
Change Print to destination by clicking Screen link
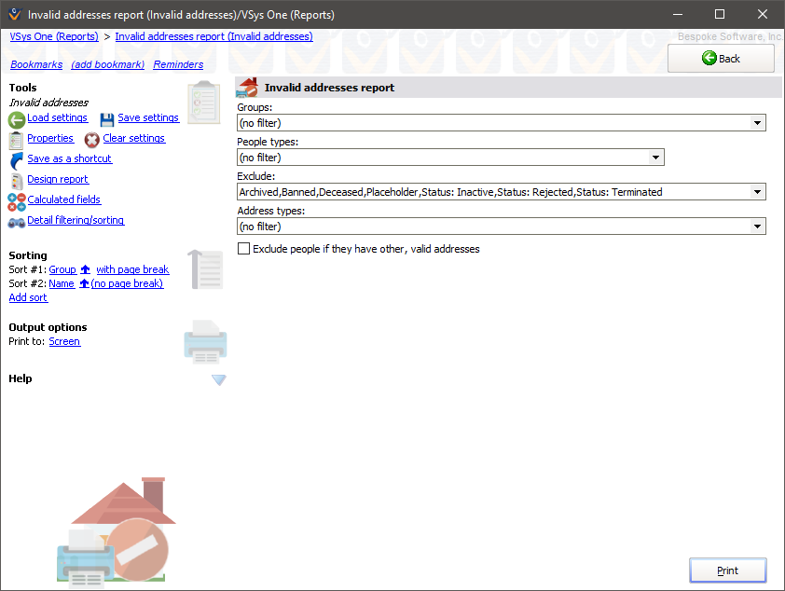pos(64,341)
